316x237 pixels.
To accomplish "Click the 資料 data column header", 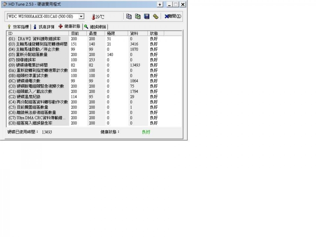I will point(138,33).
